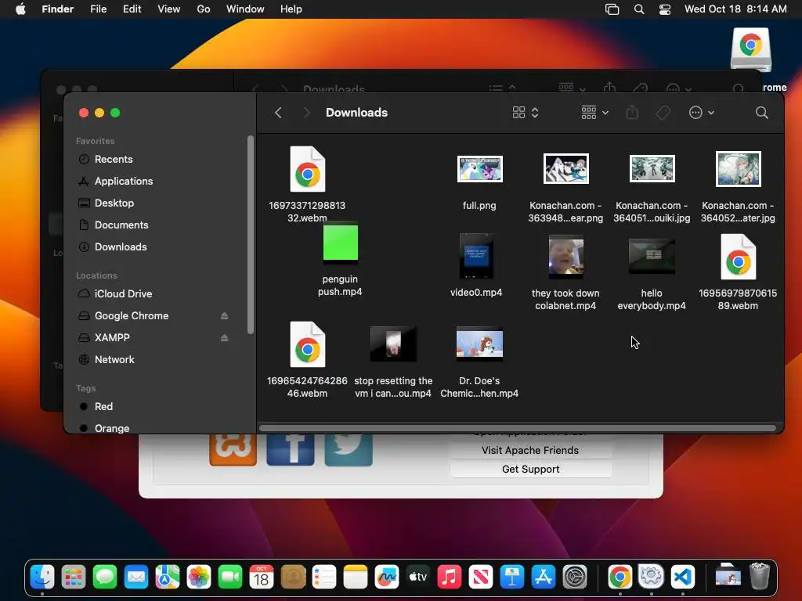The image size is (802, 601).
Task: Open the Window menu
Action: coord(245,9)
